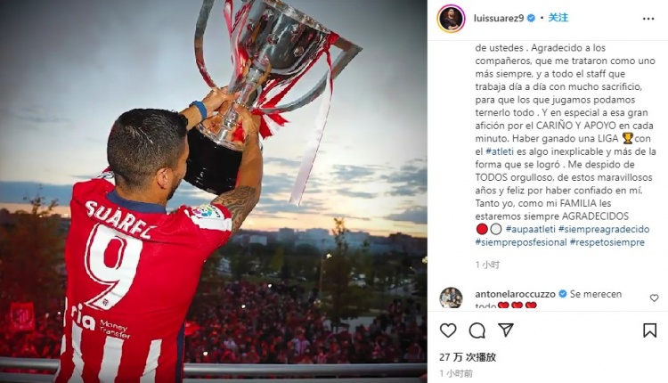Share post with paper plane icon

tap(506, 330)
